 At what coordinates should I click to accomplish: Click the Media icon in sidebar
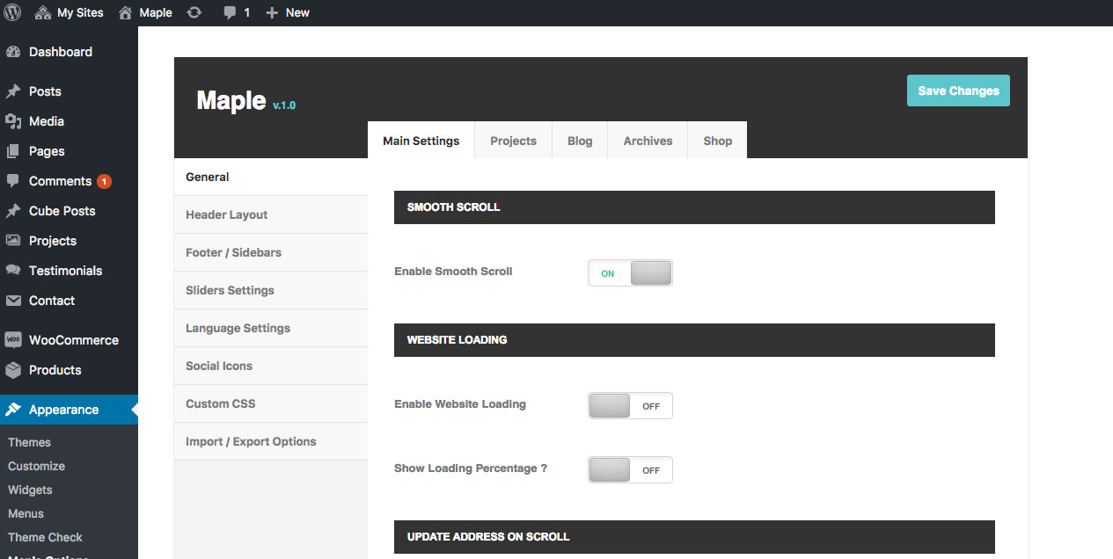pos(13,121)
